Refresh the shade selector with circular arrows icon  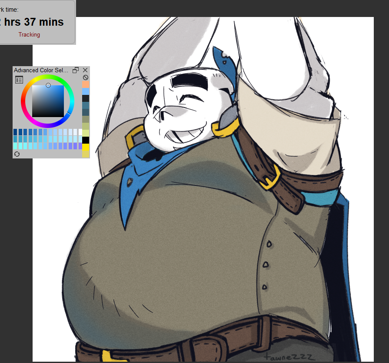(x=17, y=154)
